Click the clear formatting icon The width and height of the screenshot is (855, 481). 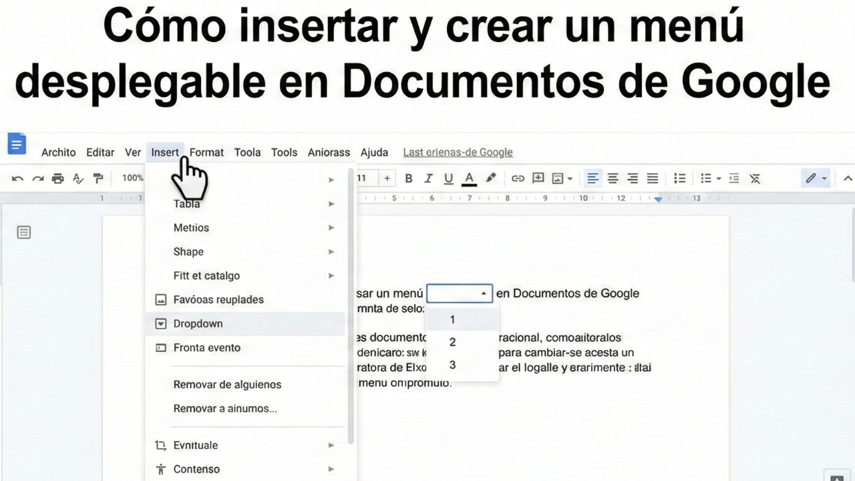click(x=755, y=178)
